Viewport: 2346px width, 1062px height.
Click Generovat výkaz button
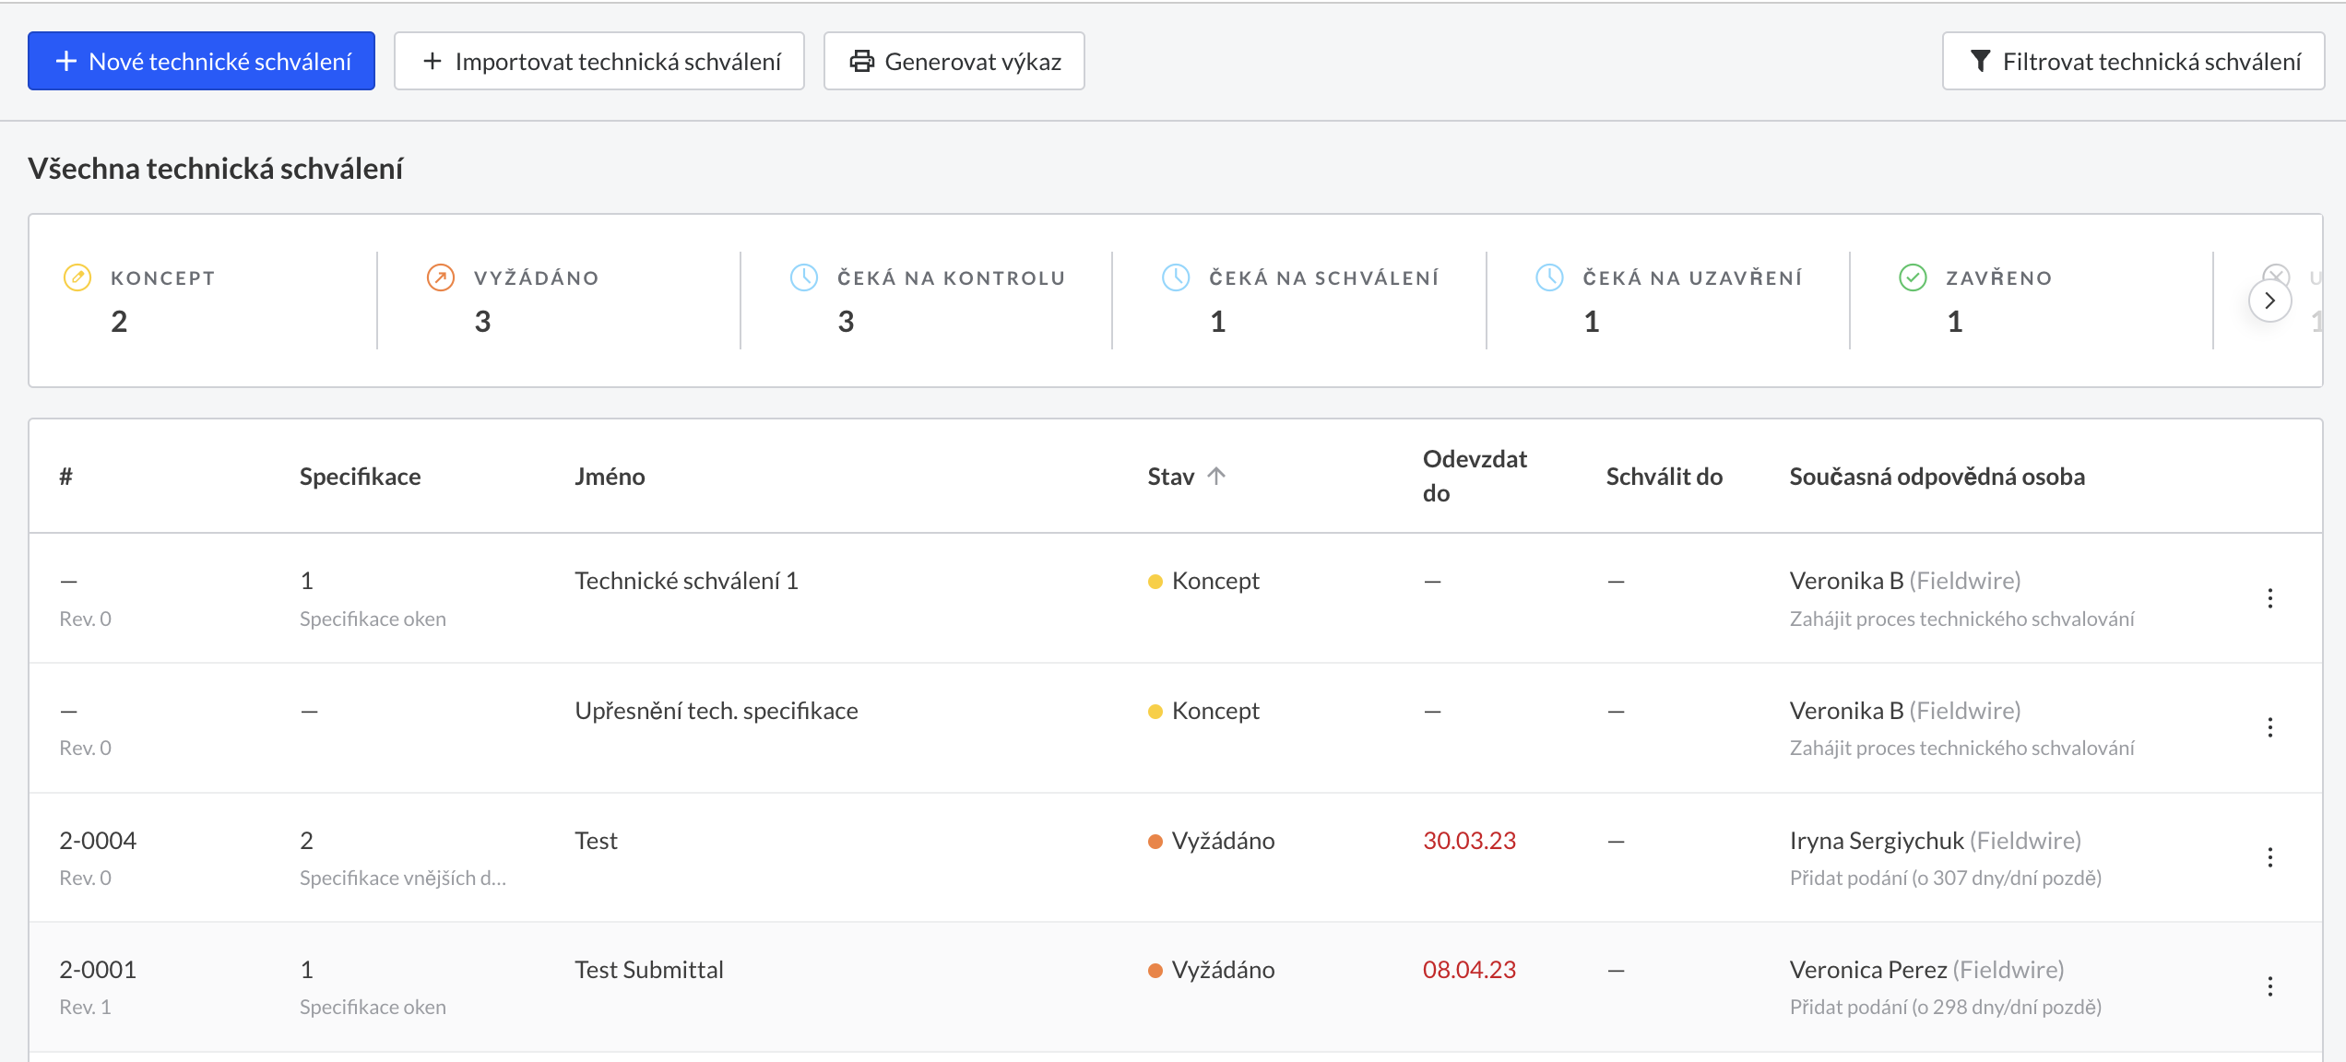tap(954, 61)
